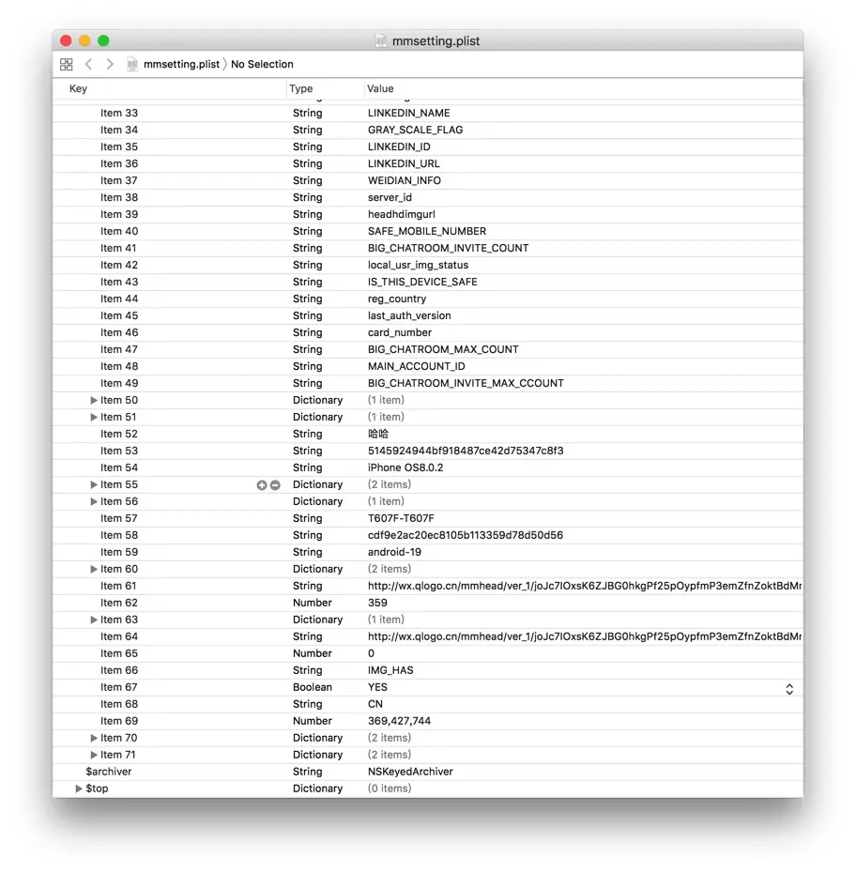Select the local_usr_img_status value
Viewport: 856px width, 873px height.
pyautogui.click(x=418, y=265)
